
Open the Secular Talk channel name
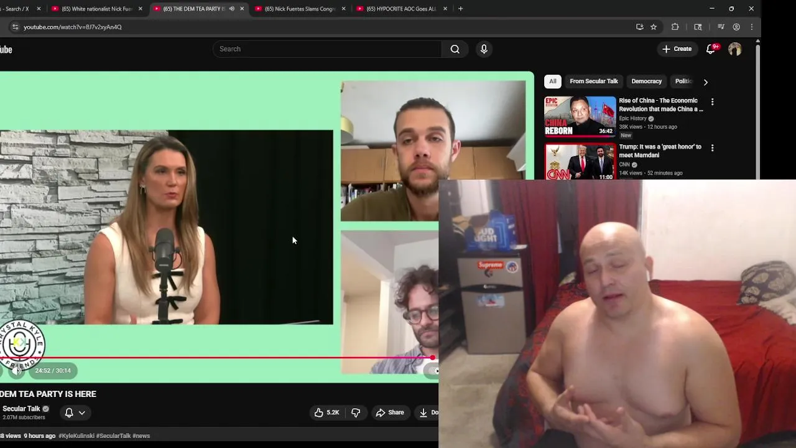(21, 409)
